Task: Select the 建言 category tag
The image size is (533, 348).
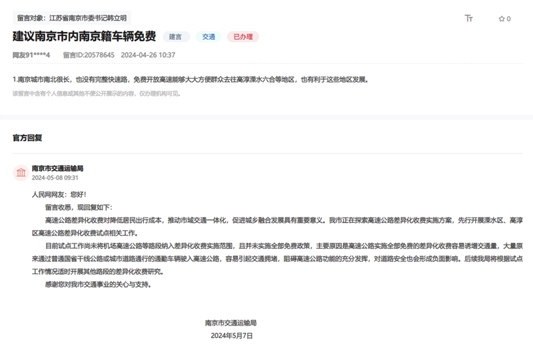Action: (x=176, y=37)
